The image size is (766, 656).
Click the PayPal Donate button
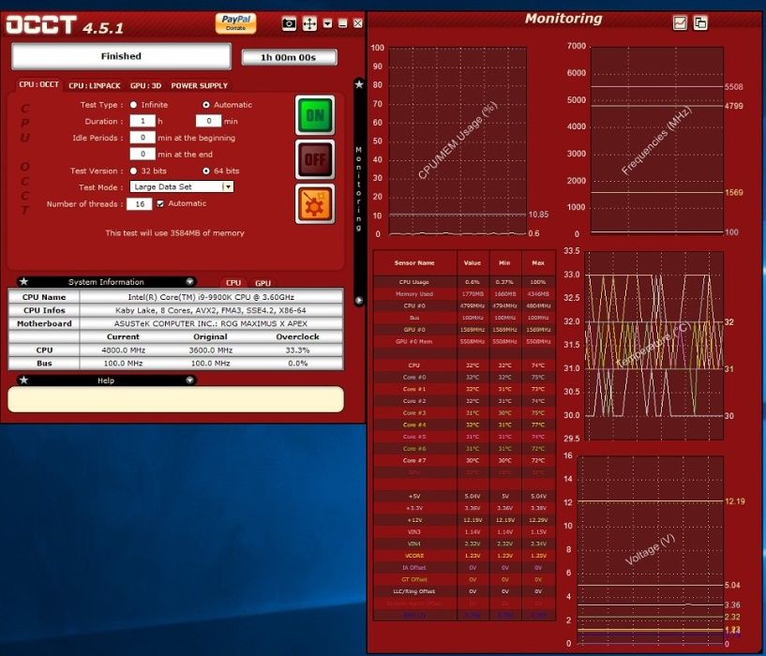pos(236,22)
